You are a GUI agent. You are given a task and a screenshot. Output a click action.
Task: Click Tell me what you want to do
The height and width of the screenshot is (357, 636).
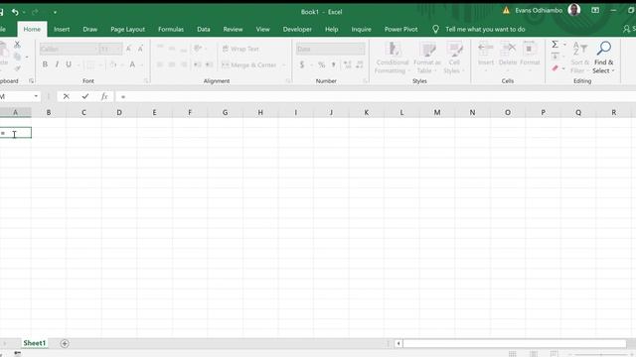[485, 29]
